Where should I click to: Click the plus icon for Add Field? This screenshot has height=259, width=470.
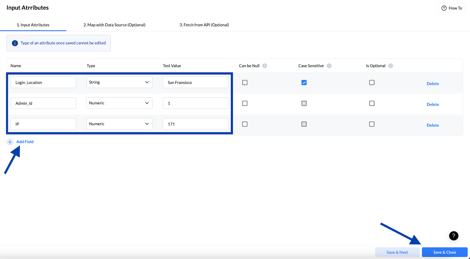coord(10,142)
